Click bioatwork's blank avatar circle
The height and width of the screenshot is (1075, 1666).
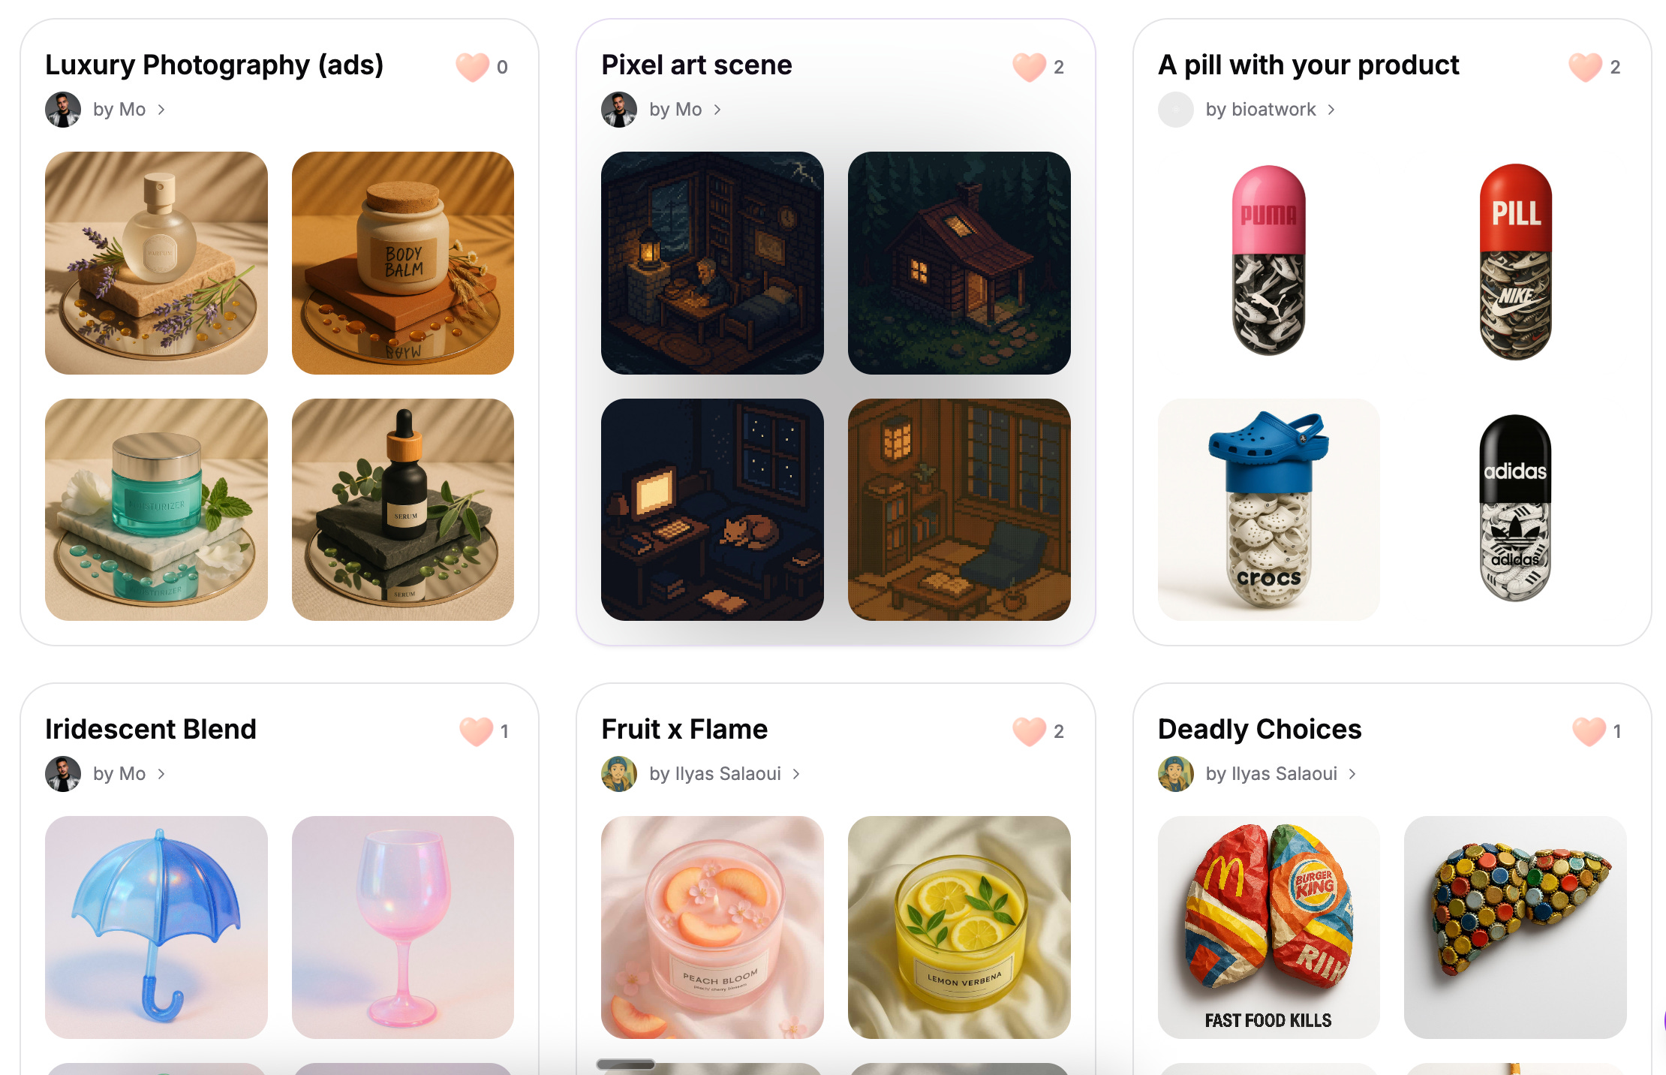pyautogui.click(x=1176, y=110)
